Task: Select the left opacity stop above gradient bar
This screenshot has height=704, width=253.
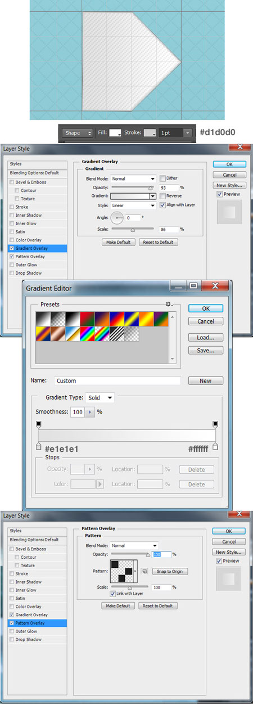Action: coord(39,425)
